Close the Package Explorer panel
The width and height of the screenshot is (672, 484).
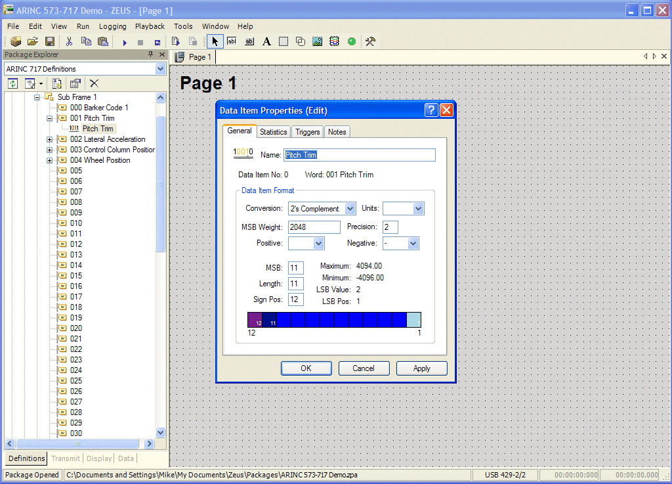(162, 55)
